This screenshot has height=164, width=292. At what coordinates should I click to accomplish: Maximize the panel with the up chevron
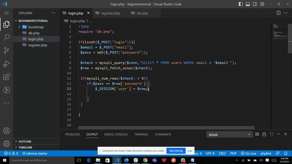[x=278, y=134]
